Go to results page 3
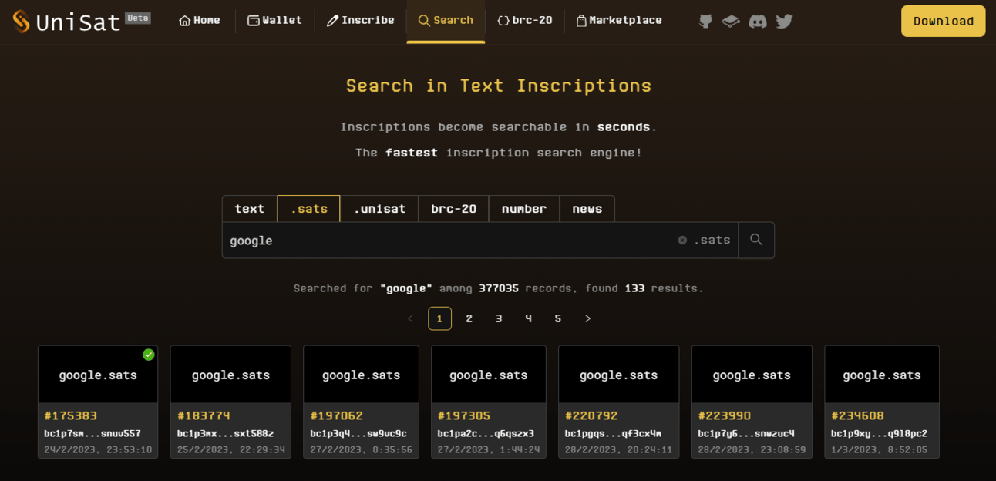Image resolution: width=996 pixels, height=481 pixels. click(x=499, y=318)
